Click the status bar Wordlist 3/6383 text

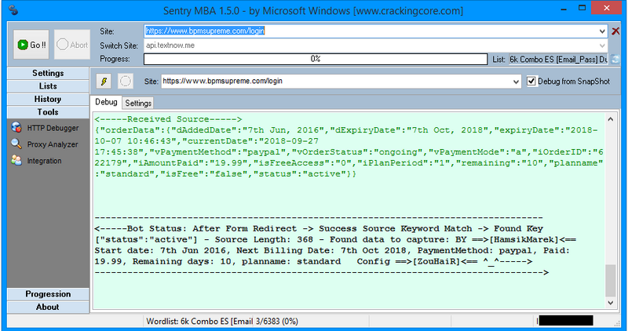222,321
